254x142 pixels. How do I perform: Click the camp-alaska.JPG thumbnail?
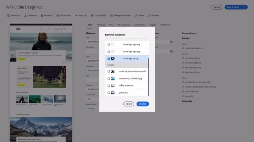[113, 86]
